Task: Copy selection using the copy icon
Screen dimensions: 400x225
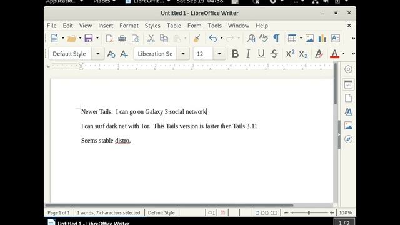Action: click(x=164, y=39)
